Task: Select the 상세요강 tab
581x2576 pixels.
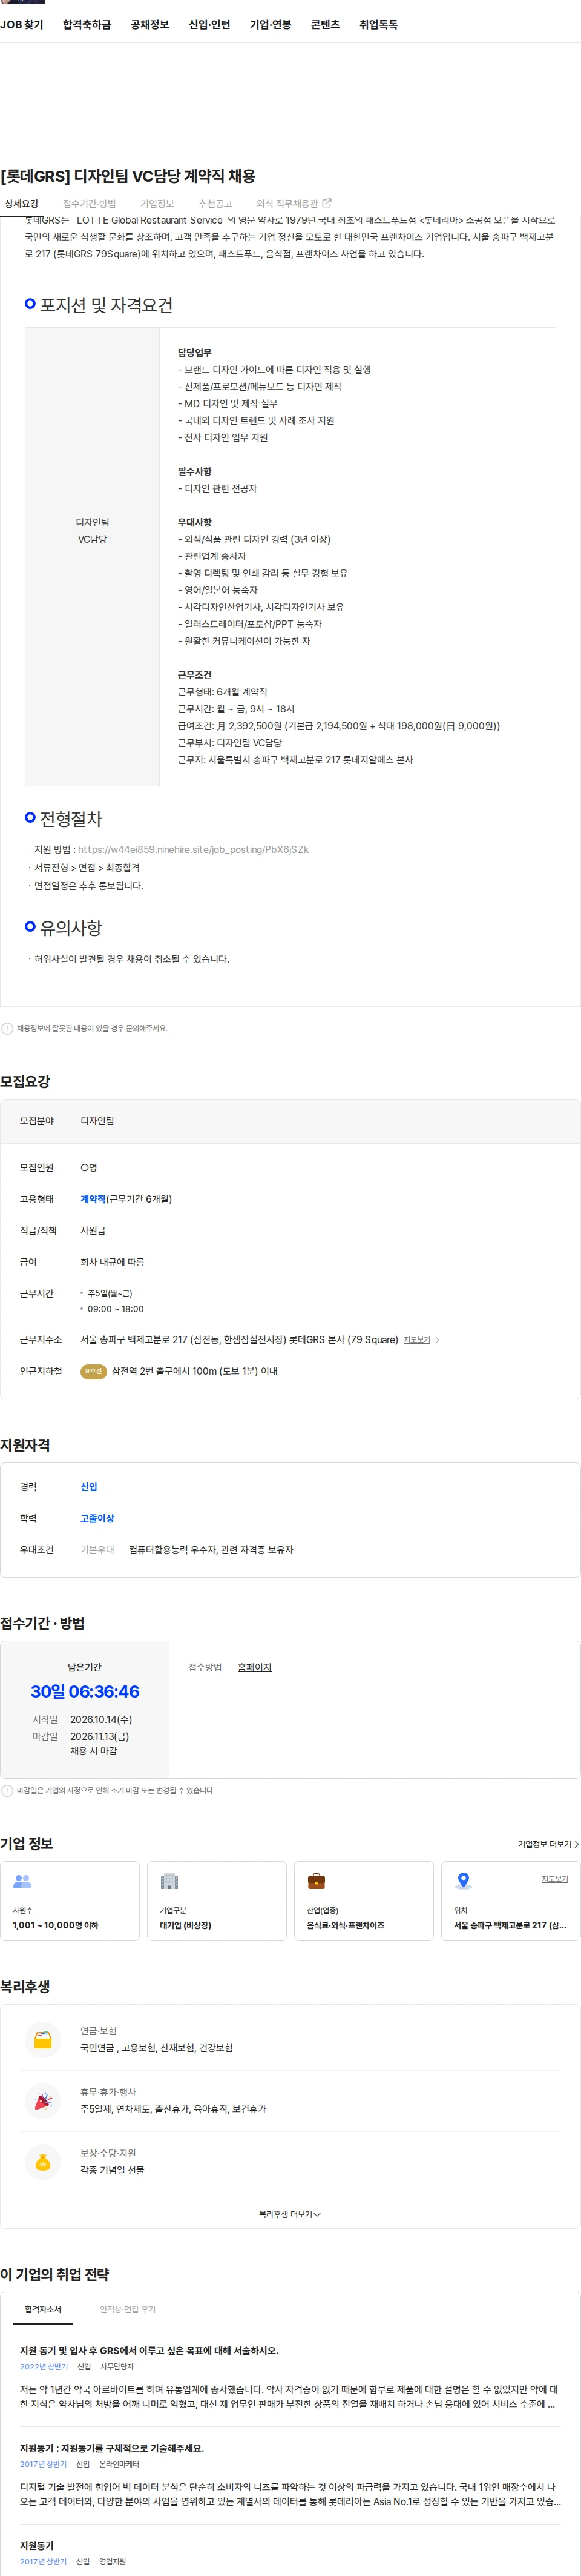Action: pyautogui.click(x=22, y=204)
